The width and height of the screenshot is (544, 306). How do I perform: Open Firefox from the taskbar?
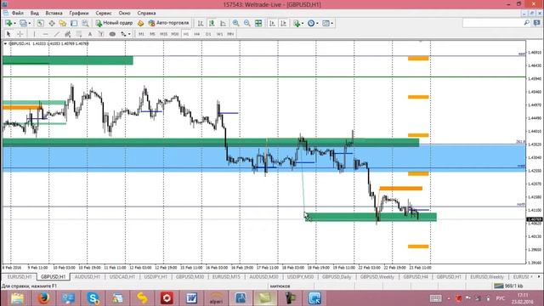click(43, 298)
